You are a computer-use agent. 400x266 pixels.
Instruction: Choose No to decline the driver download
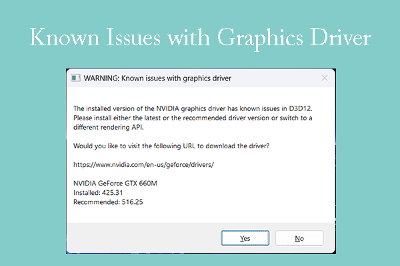(x=299, y=238)
